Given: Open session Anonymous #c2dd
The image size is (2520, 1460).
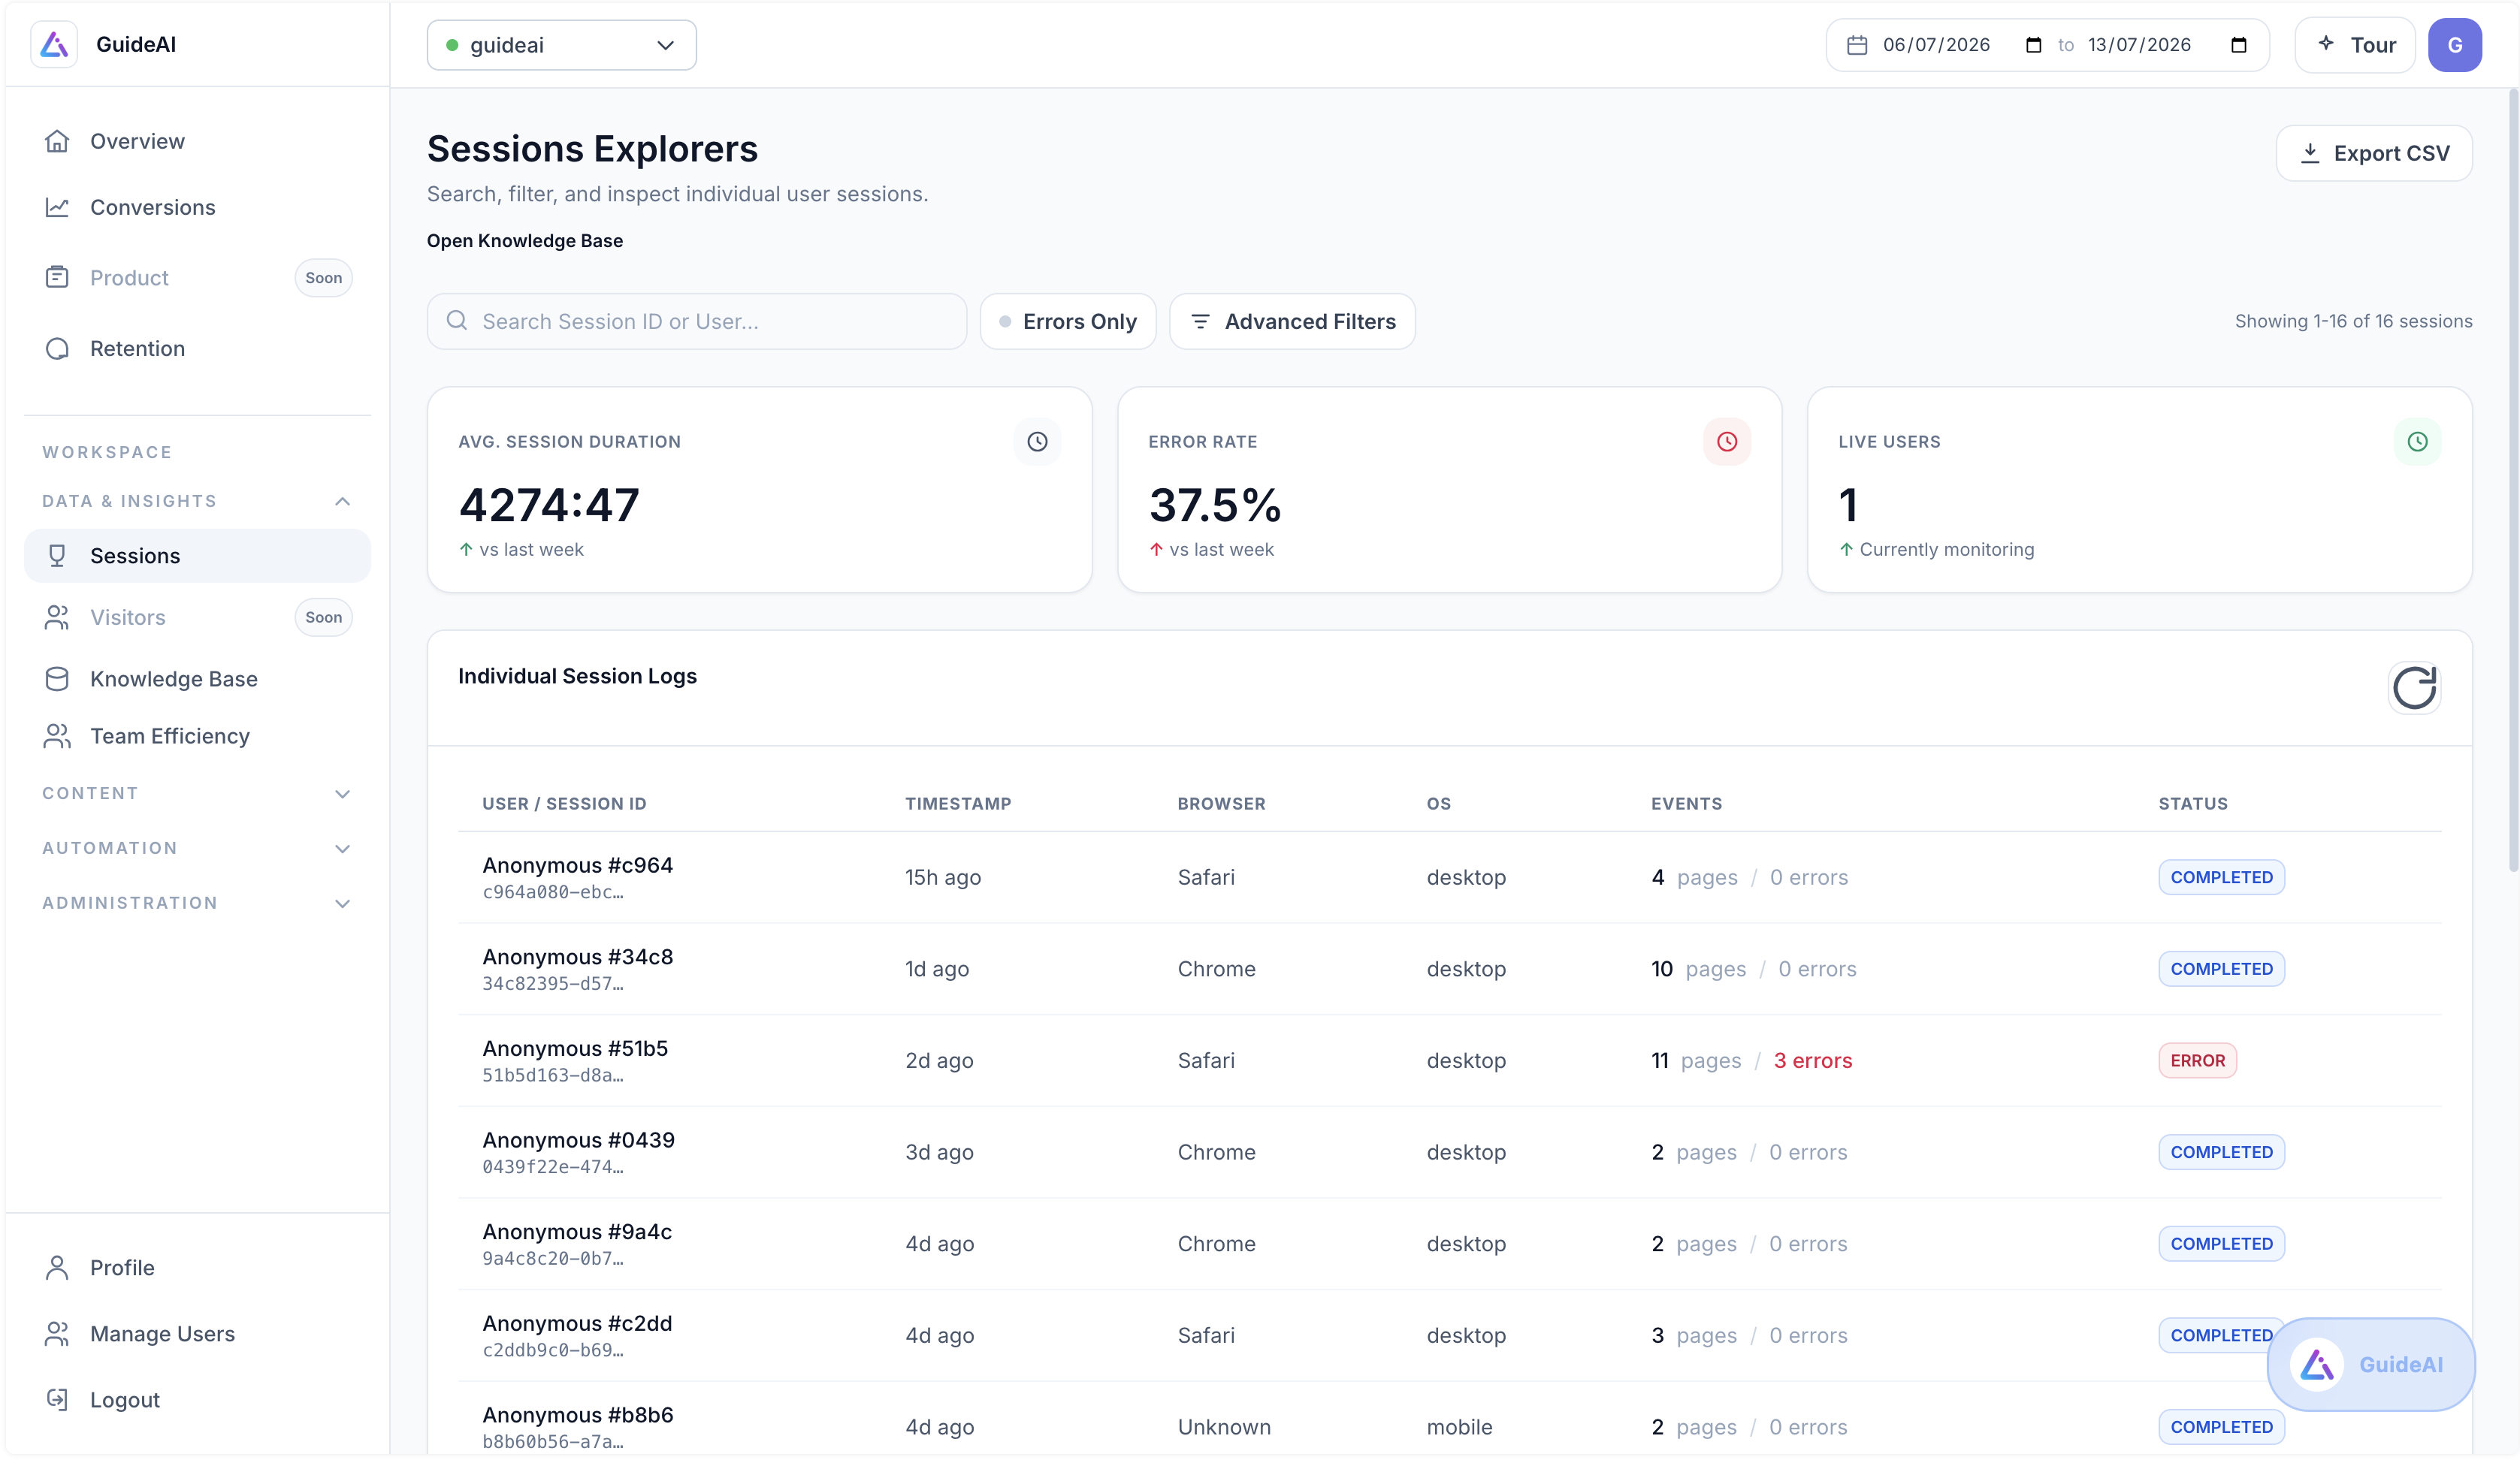Looking at the screenshot, I should (x=1449, y=1335).
